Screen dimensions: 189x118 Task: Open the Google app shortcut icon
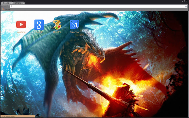39,25
